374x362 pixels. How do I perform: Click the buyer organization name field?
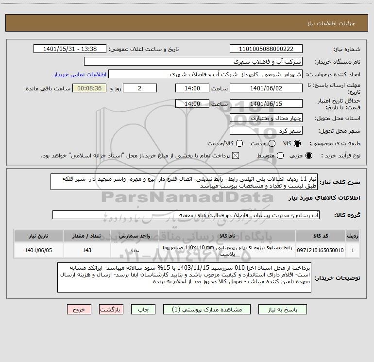[x=193, y=62]
